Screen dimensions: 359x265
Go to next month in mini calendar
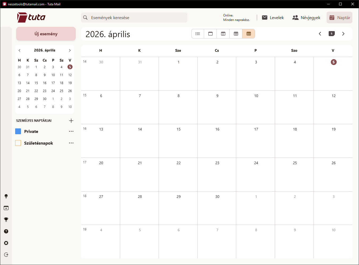pos(70,50)
